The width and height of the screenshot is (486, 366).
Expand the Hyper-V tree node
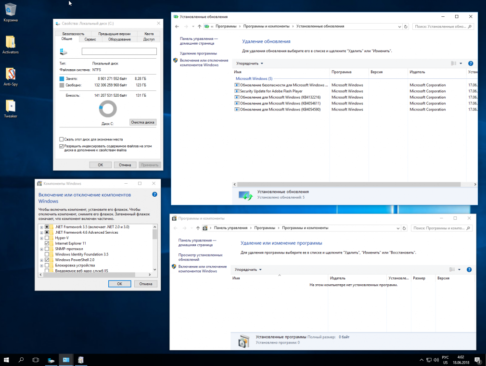[41, 239]
